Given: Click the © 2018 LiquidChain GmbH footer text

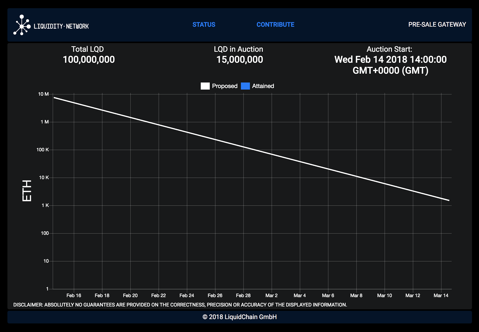Looking at the screenshot, I should (x=239, y=317).
